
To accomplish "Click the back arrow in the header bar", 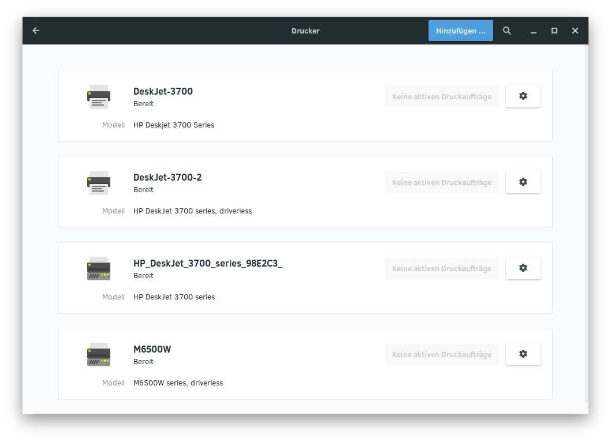I will (36, 31).
